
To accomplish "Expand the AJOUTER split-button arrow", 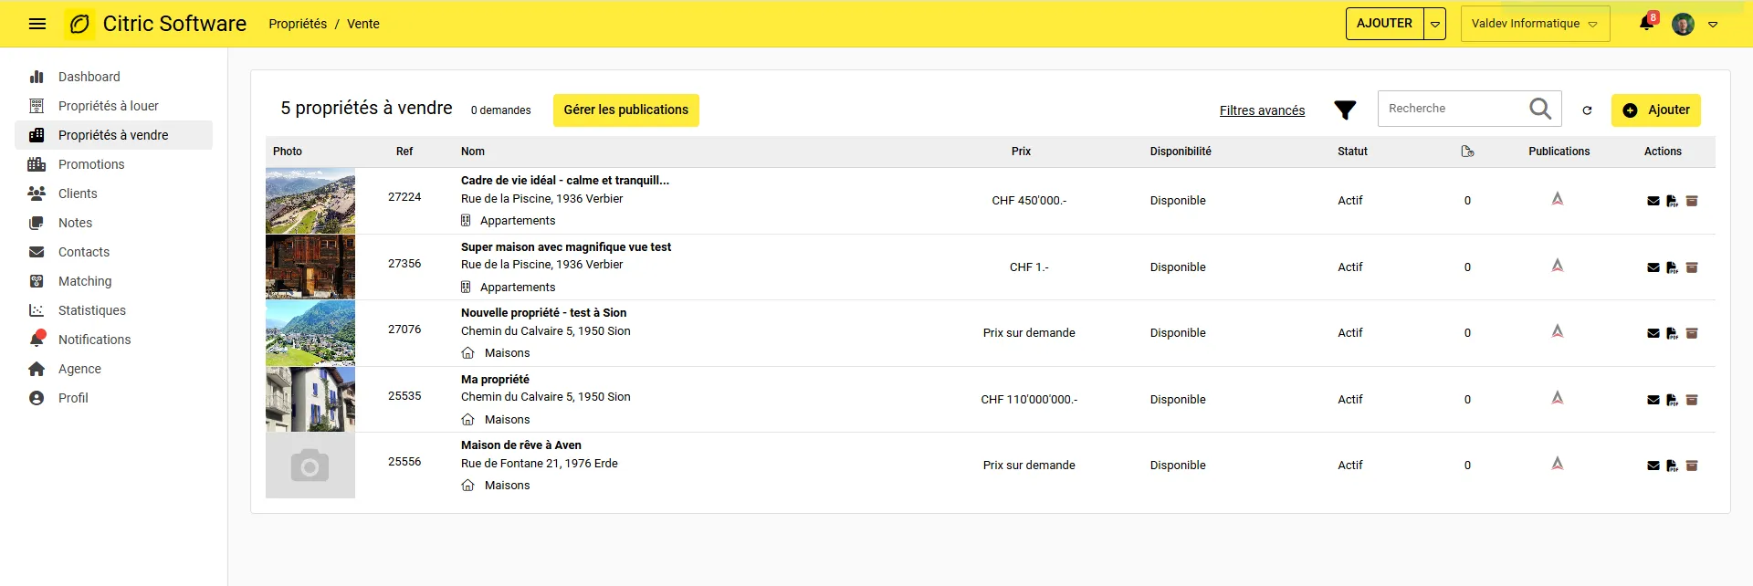I will pyautogui.click(x=1435, y=24).
